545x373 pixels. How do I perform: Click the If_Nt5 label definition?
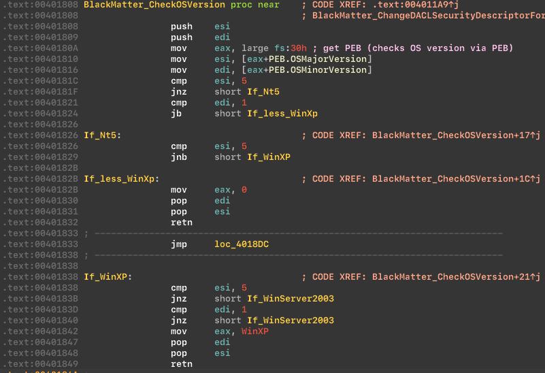100,135
